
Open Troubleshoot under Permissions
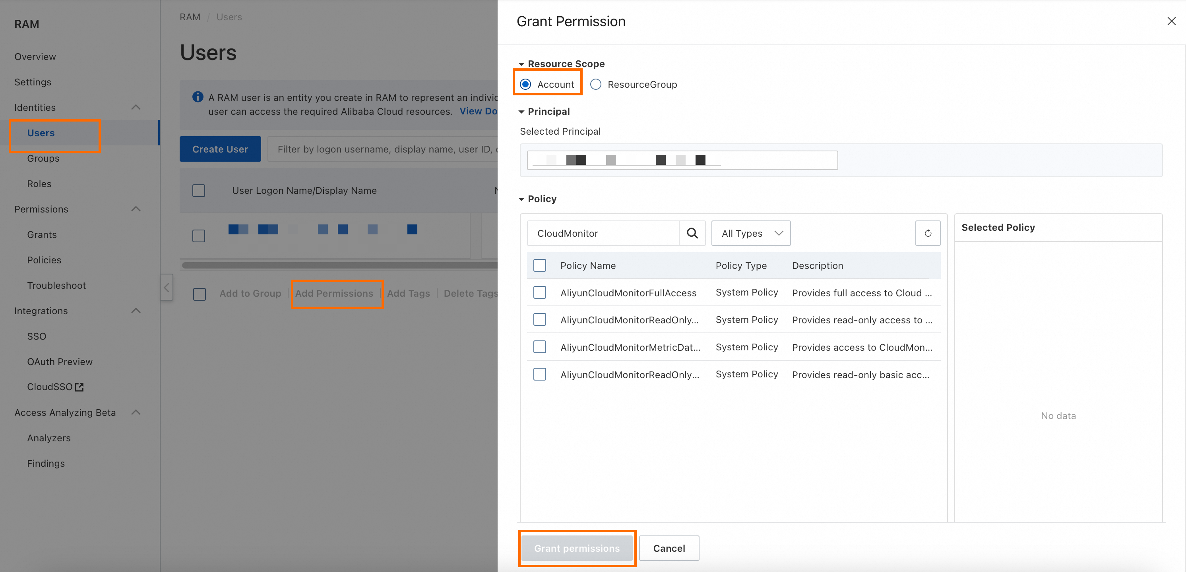point(56,285)
